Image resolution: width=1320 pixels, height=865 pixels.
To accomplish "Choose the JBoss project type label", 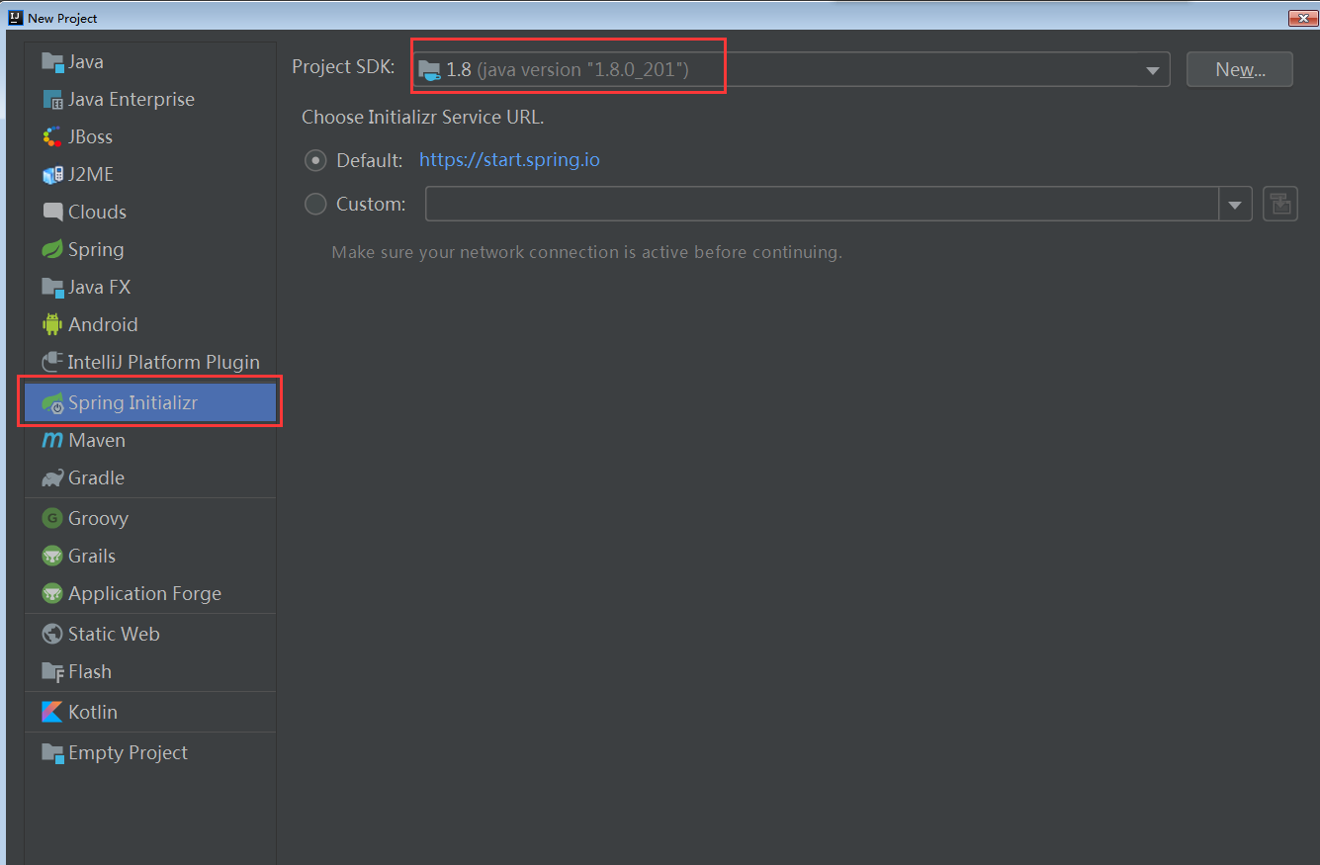I will 90,136.
